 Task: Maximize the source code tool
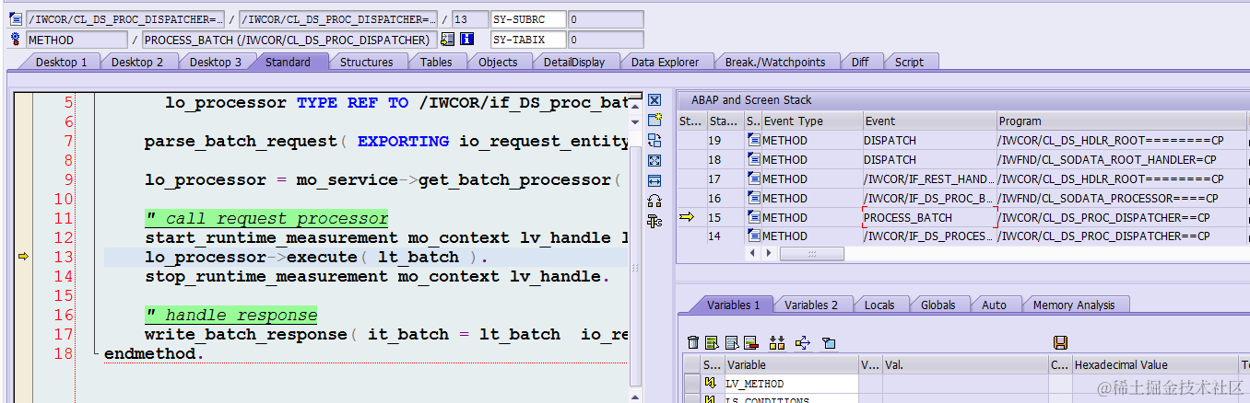[654, 161]
